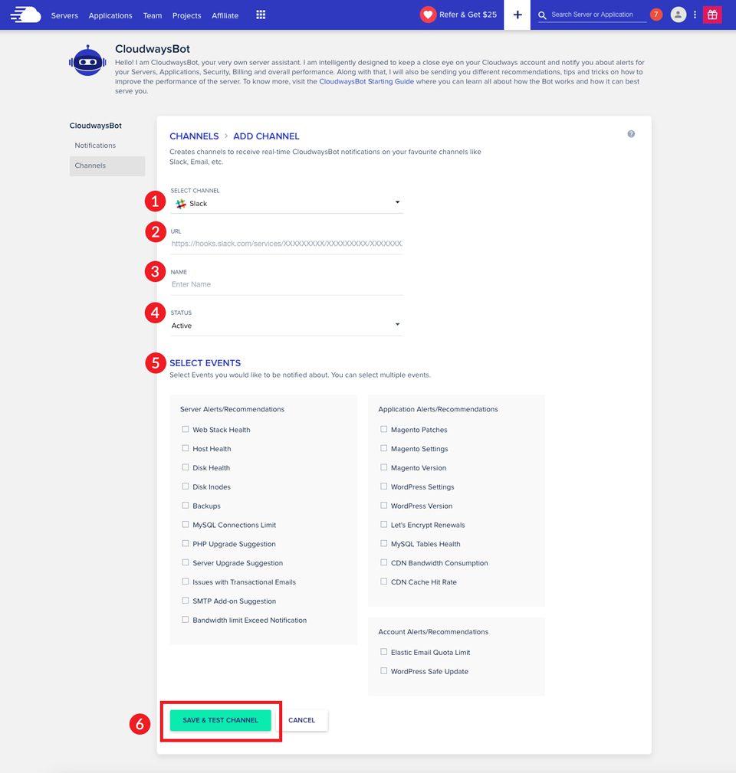Check WordPress Settings box
736x773 pixels.
(384, 486)
